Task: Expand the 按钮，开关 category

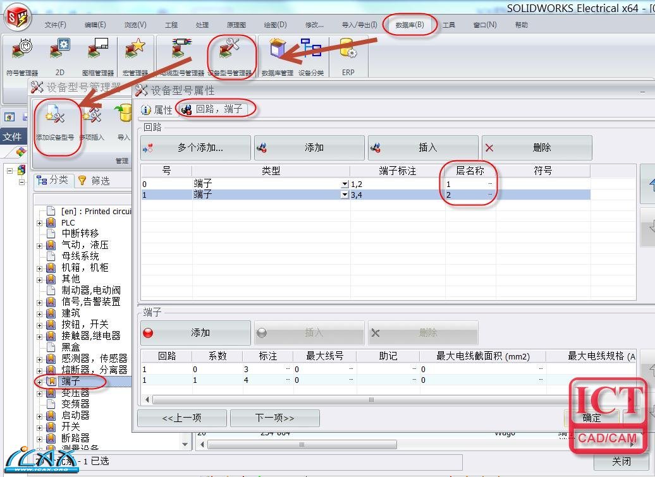Action: (x=39, y=325)
